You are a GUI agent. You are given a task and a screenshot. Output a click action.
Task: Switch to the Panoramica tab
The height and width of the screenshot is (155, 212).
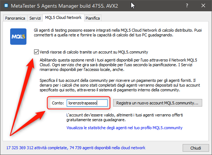click(x=15, y=18)
